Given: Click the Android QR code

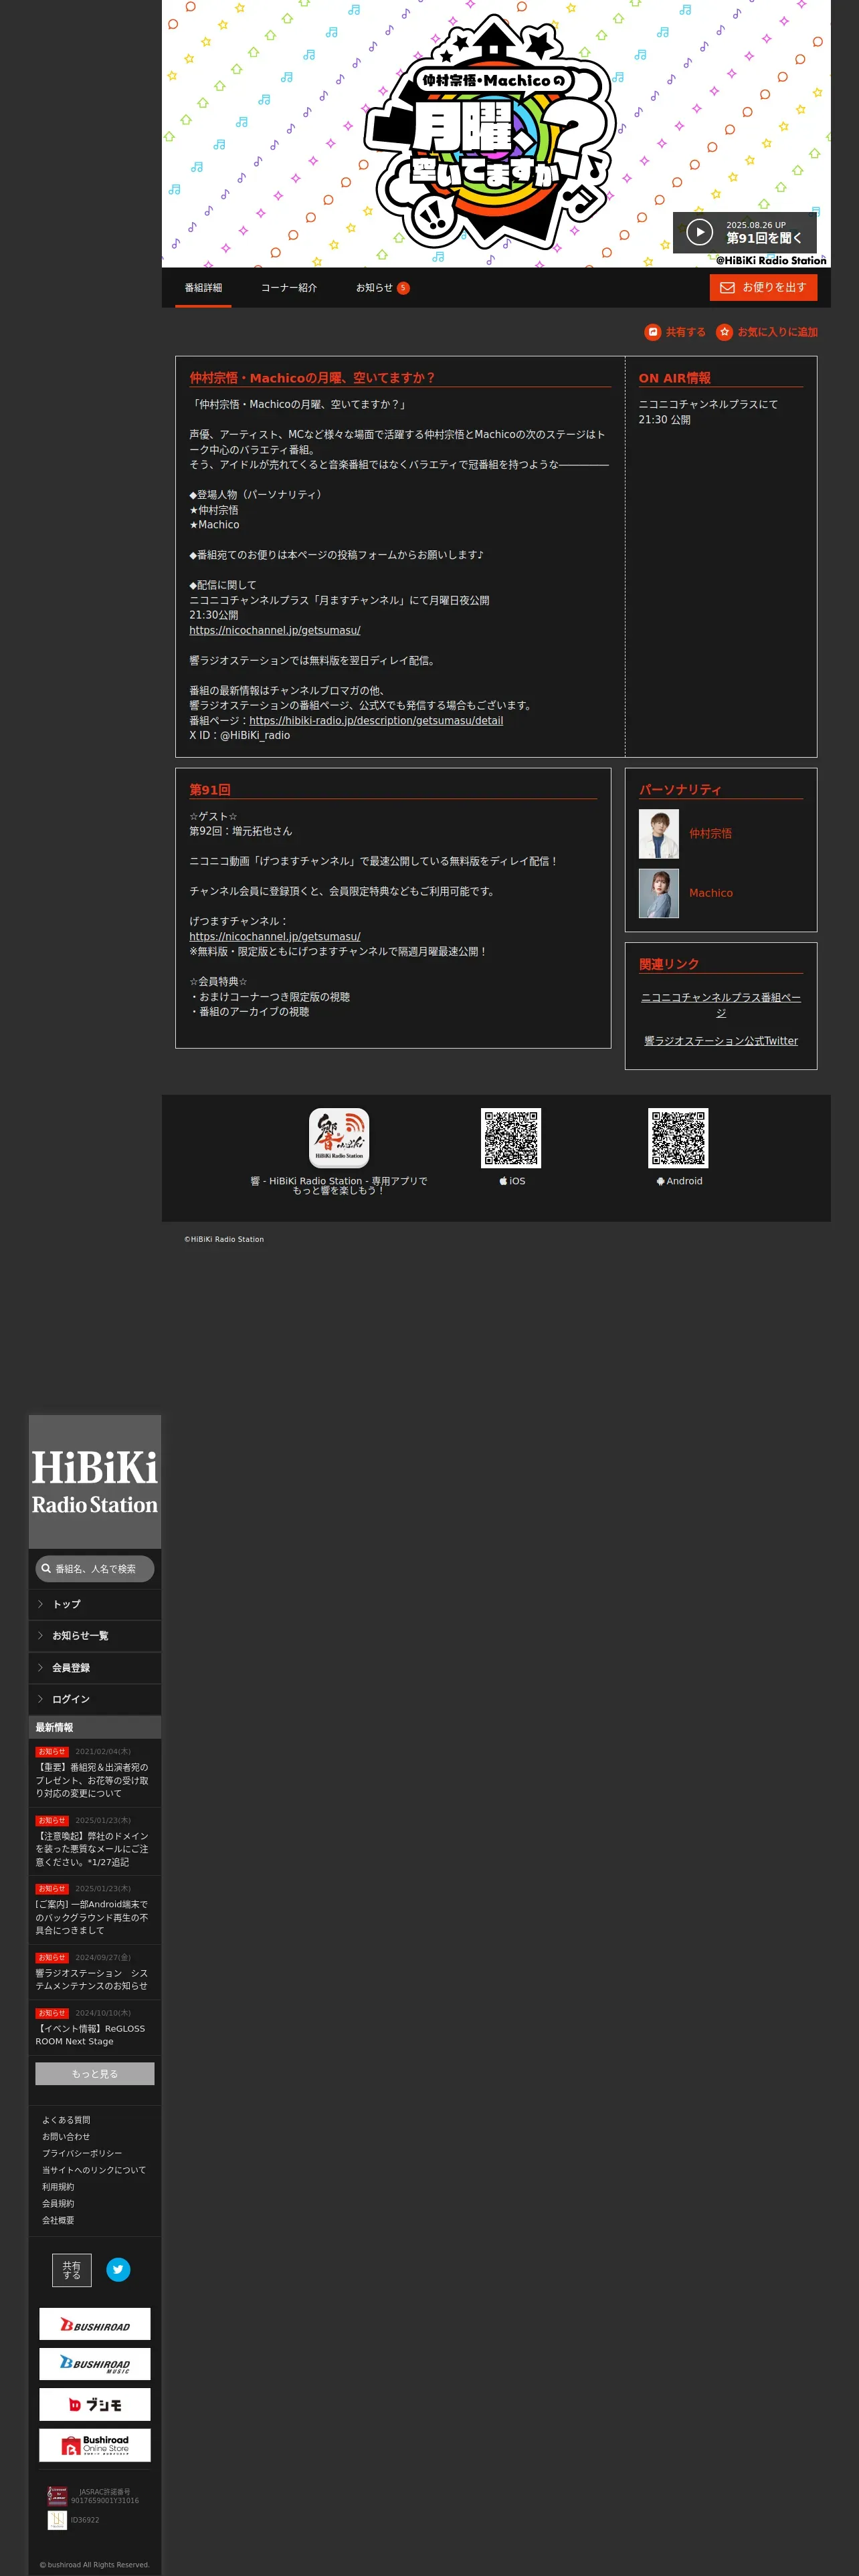Looking at the screenshot, I should [x=678, y=1138].
